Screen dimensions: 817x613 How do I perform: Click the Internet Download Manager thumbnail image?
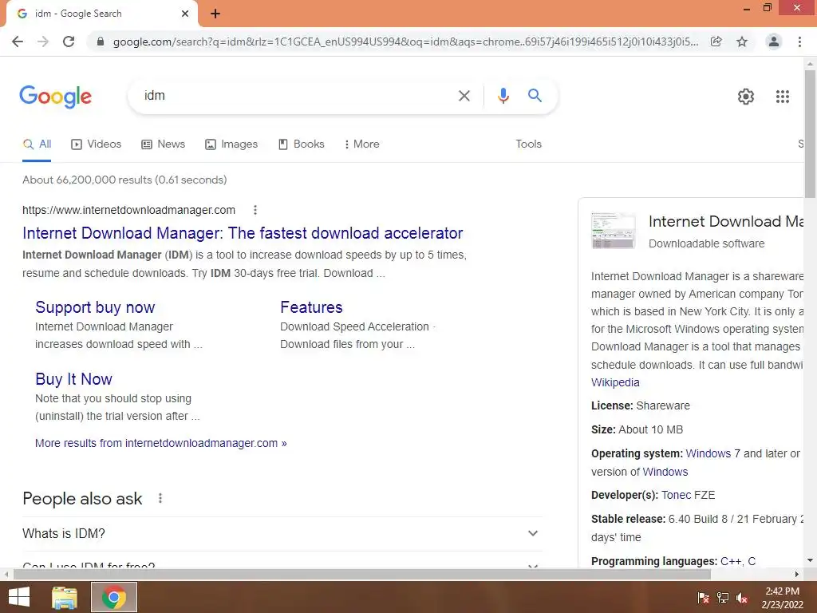point(614,231)
